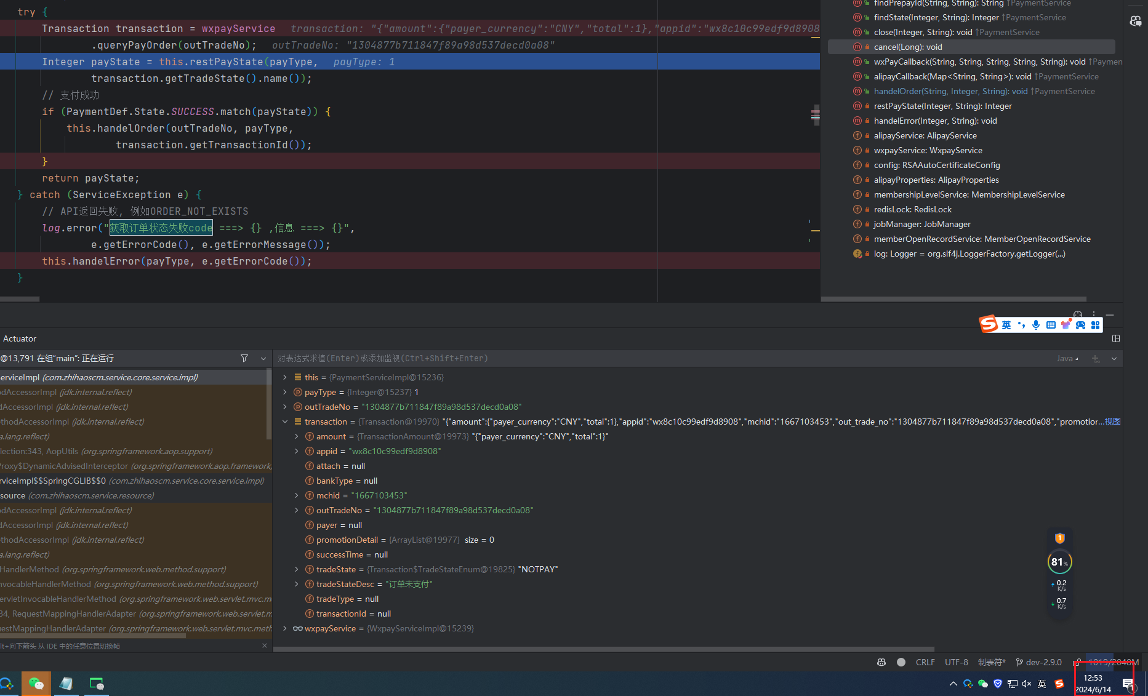Screen dimensions: 1148x696
Task: Click the muted speaker volume icon in the tray
Action: [1027, 684]
